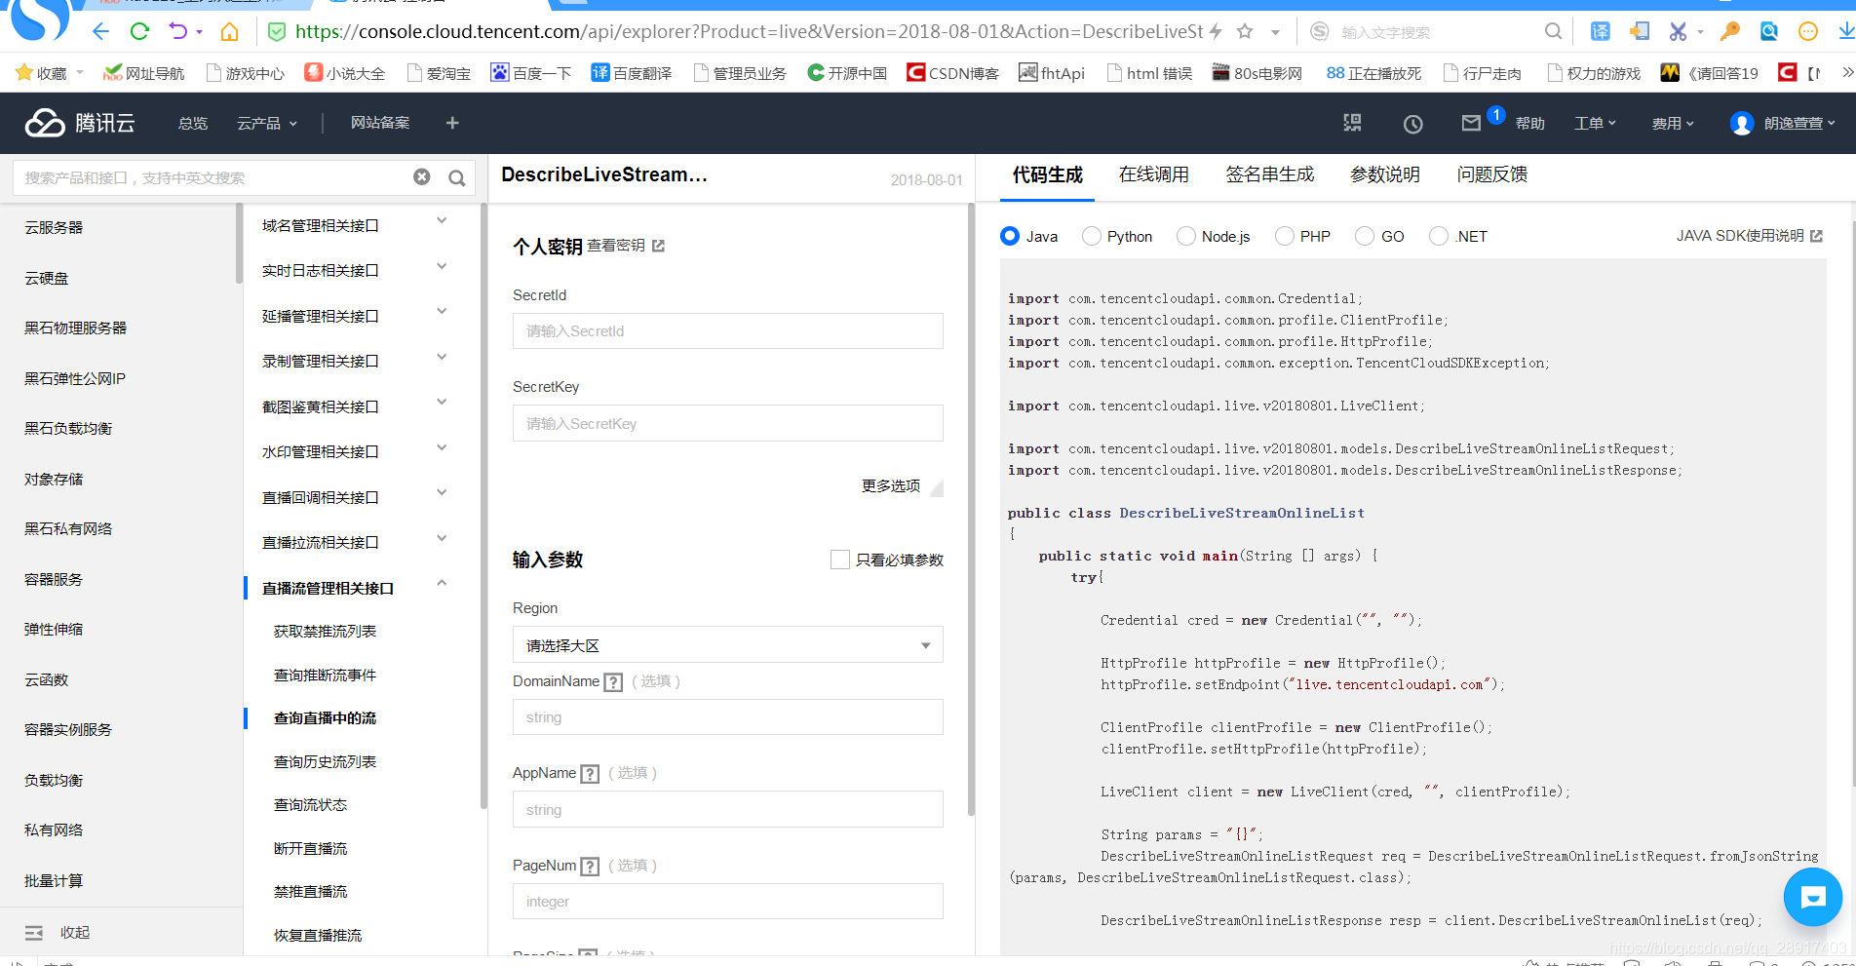The image size is (1856, 966).
Task: Open the Region 请选择大区 dropdown
Action: pos(728,645)
